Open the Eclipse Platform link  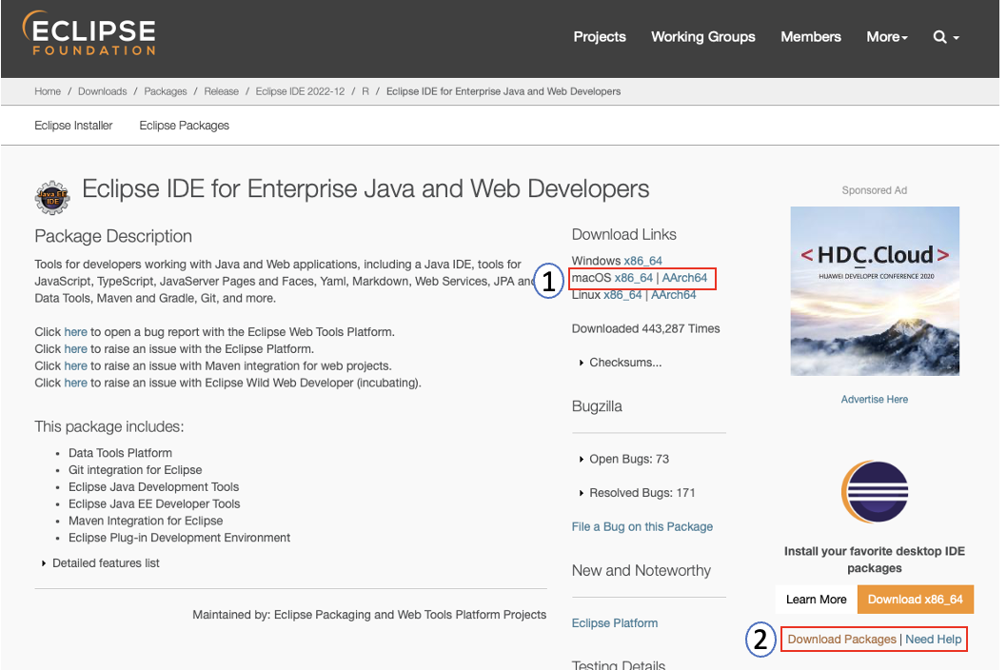click(615, 623)
